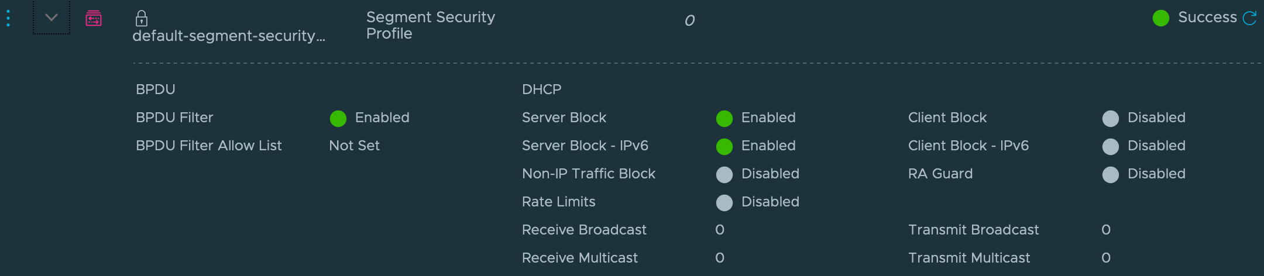Click Server Block - IPv6 Enabled indicator
The image size is (1264, 276).
(724, 147)
